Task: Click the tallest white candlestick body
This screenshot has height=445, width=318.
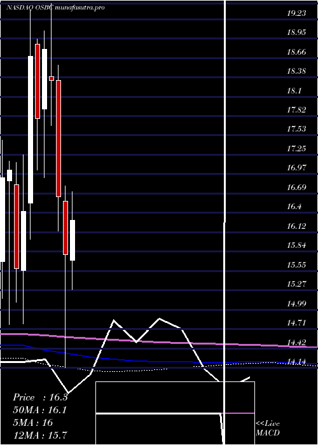Action: (x=31, y=130)
